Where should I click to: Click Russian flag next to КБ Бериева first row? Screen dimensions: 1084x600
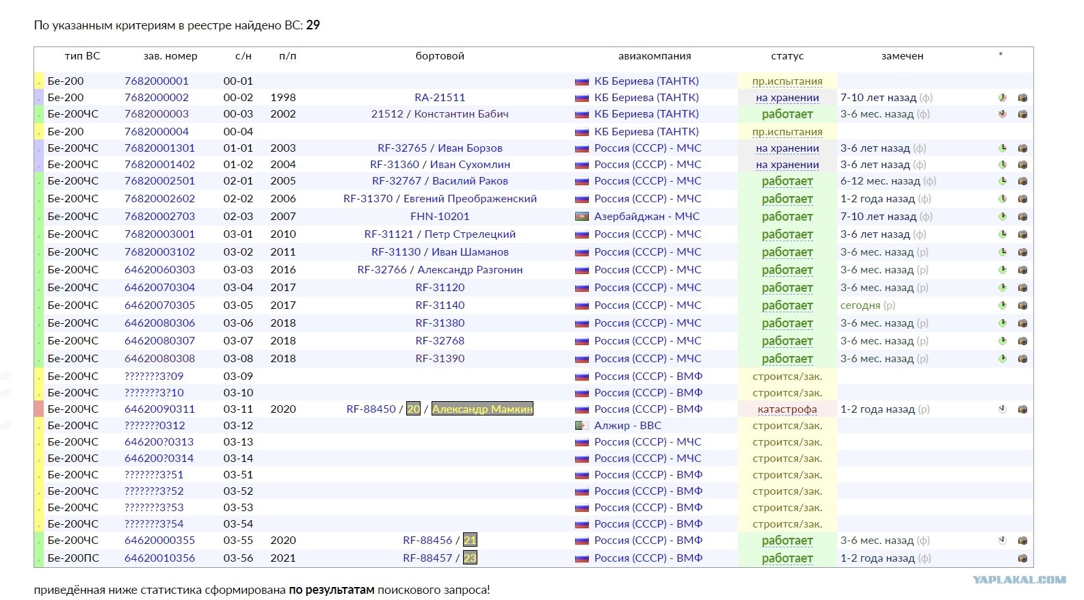pyautogui.click(x=582, y=81)
